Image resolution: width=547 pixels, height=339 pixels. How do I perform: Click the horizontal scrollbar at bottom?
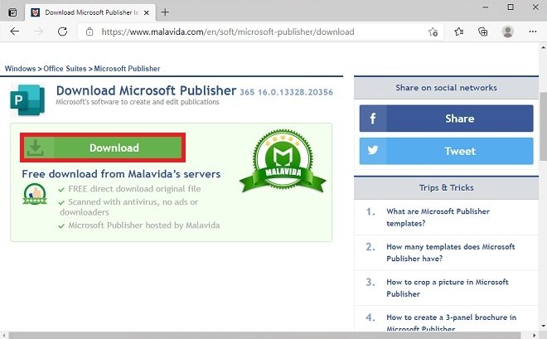(x=264, y=336)
